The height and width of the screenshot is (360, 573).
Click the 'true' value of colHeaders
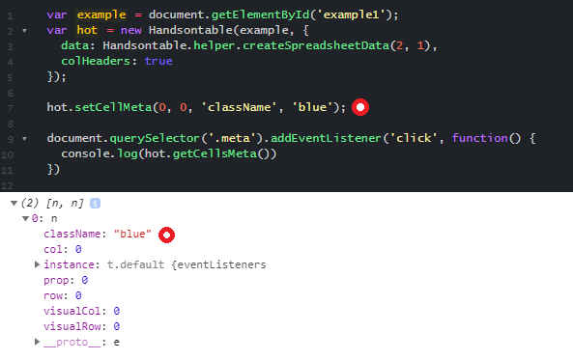158,61
